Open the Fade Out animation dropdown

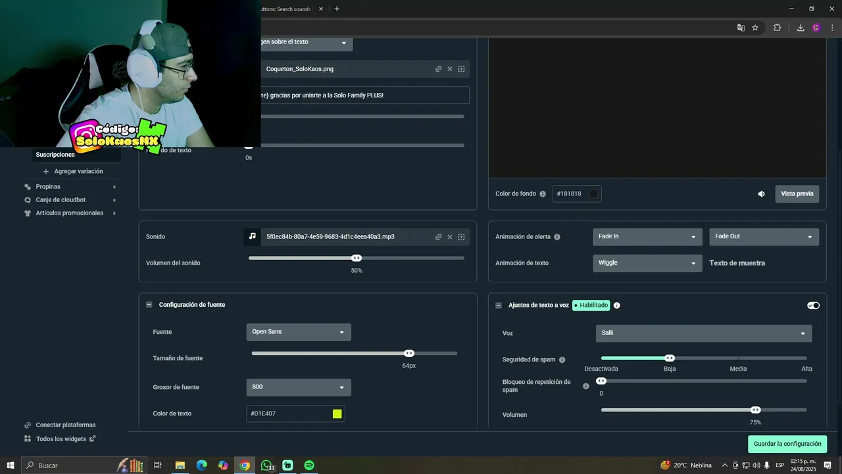(x=764, y=237)
